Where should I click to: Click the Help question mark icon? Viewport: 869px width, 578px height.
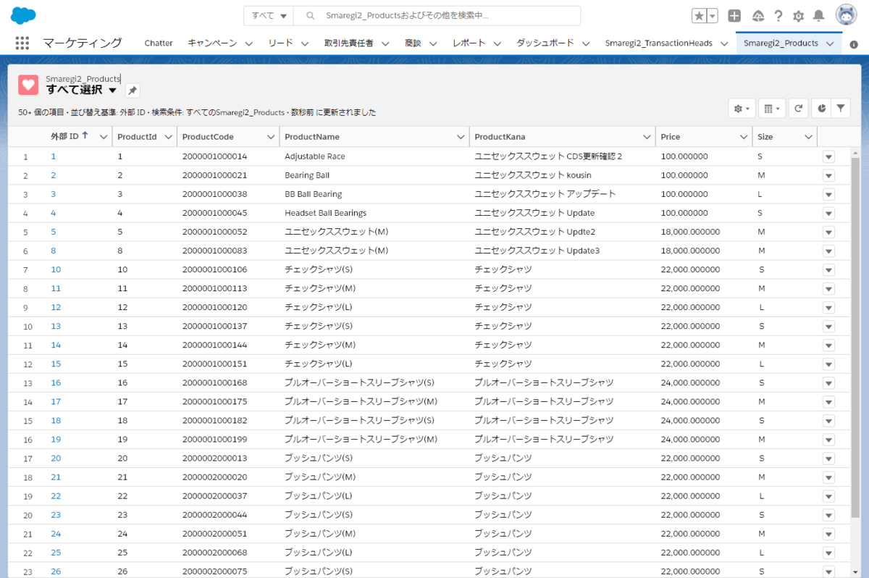click(778, 16)
